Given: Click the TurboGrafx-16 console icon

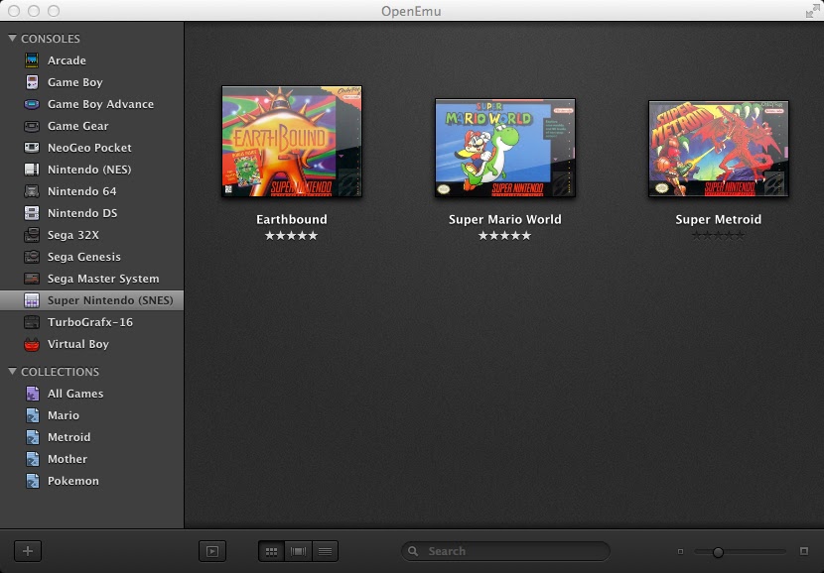Looking at the screenshot, I should coord(32,322).
